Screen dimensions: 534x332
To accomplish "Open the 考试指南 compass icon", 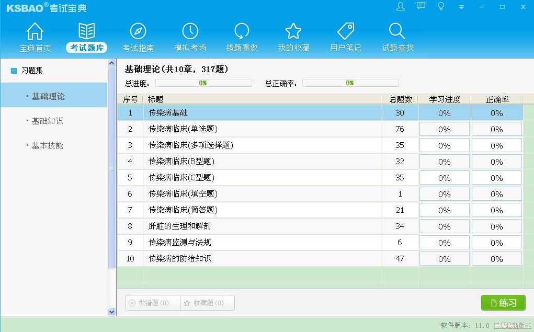I will pos(138,31).
